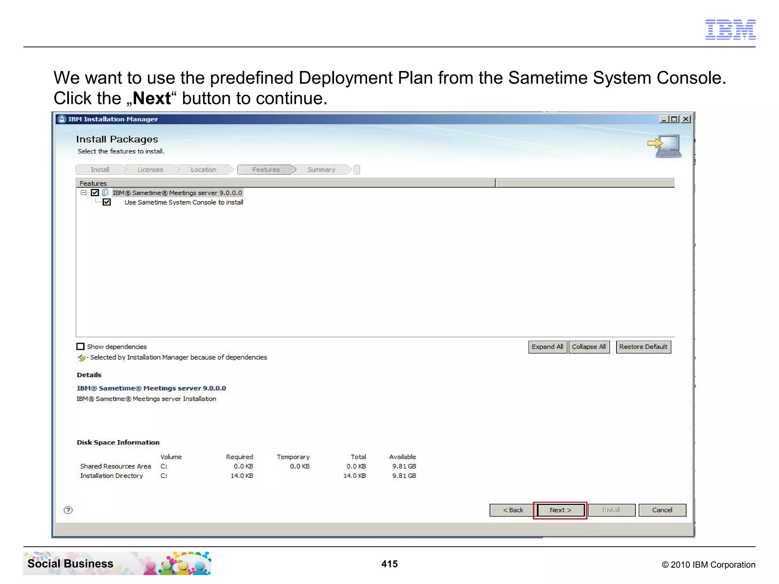Click the Sametime Meetings server package icon
This screenshot has height=584, width=779.
pos(105,193)
